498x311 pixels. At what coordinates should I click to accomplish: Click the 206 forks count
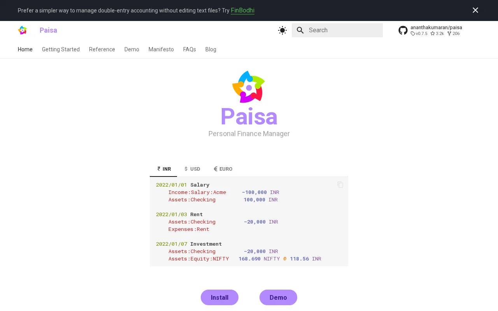coord(454,33)
